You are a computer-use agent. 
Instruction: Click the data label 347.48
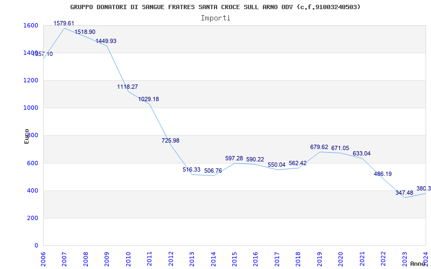405,193
